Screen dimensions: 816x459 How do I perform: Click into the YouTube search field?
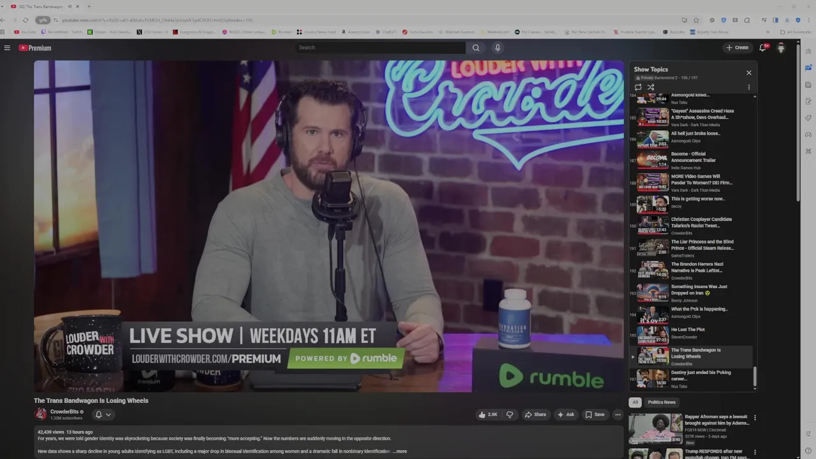[380, 48]
